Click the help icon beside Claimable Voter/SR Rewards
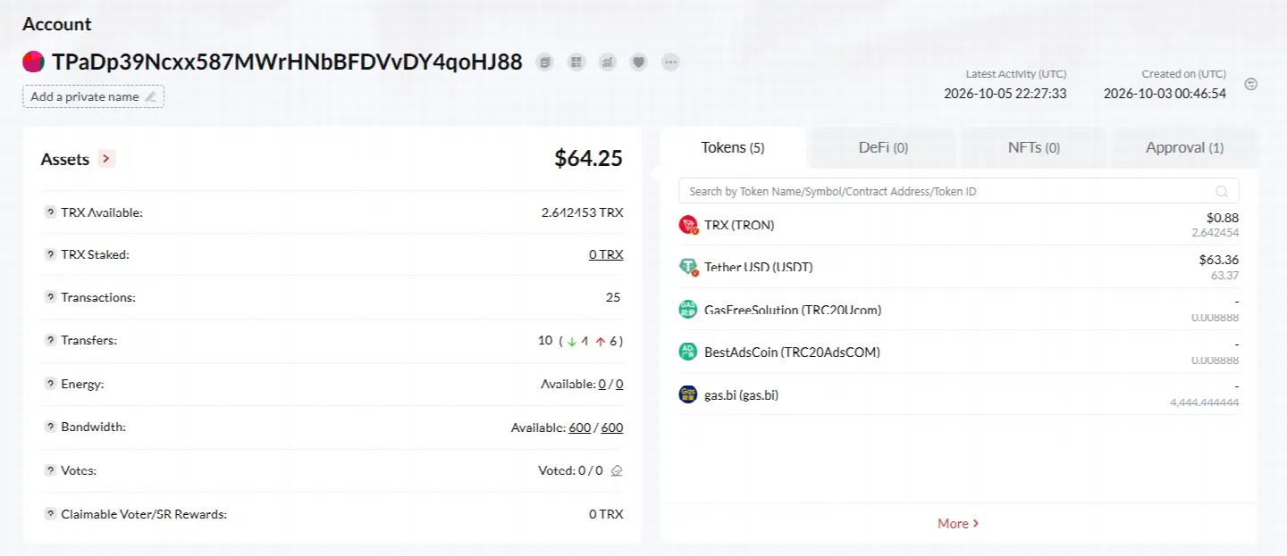1287x556 pixels. [x=51, y=514]
